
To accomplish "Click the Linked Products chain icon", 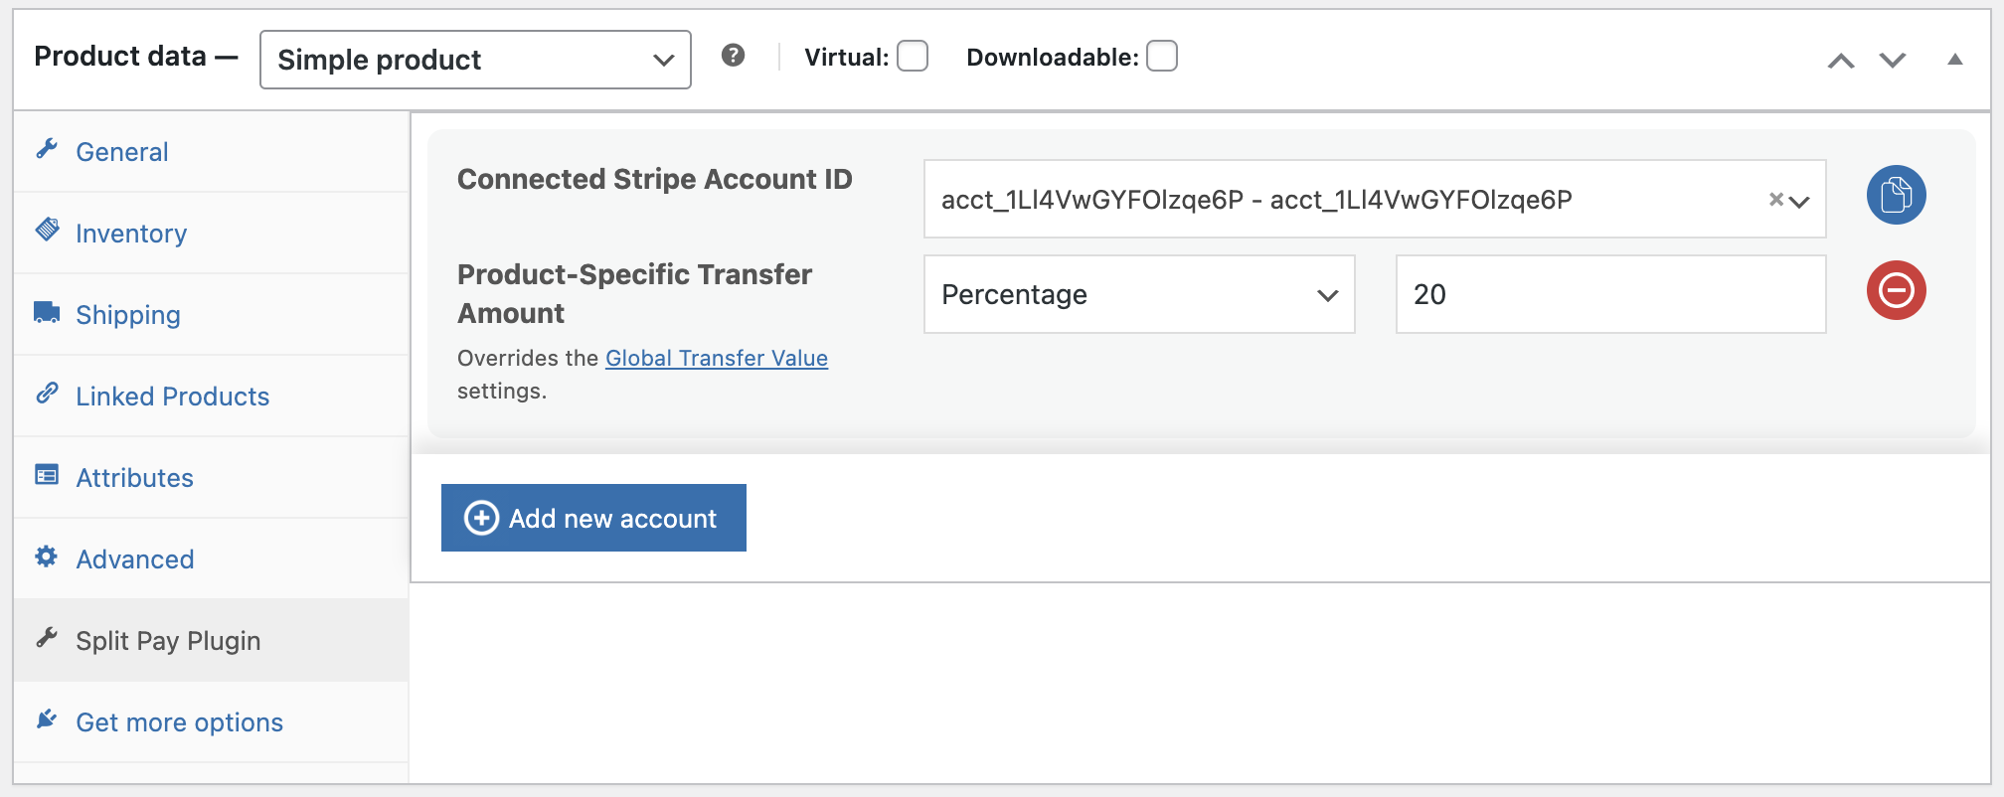I will [47, 393].
